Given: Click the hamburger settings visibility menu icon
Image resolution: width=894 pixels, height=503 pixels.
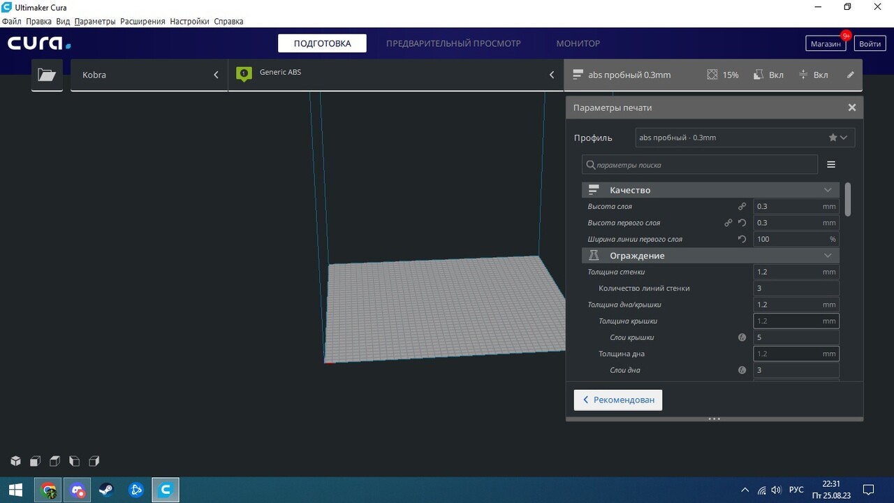Looking at the screenshot, I should pyautogui.click(x=831, y=165).
